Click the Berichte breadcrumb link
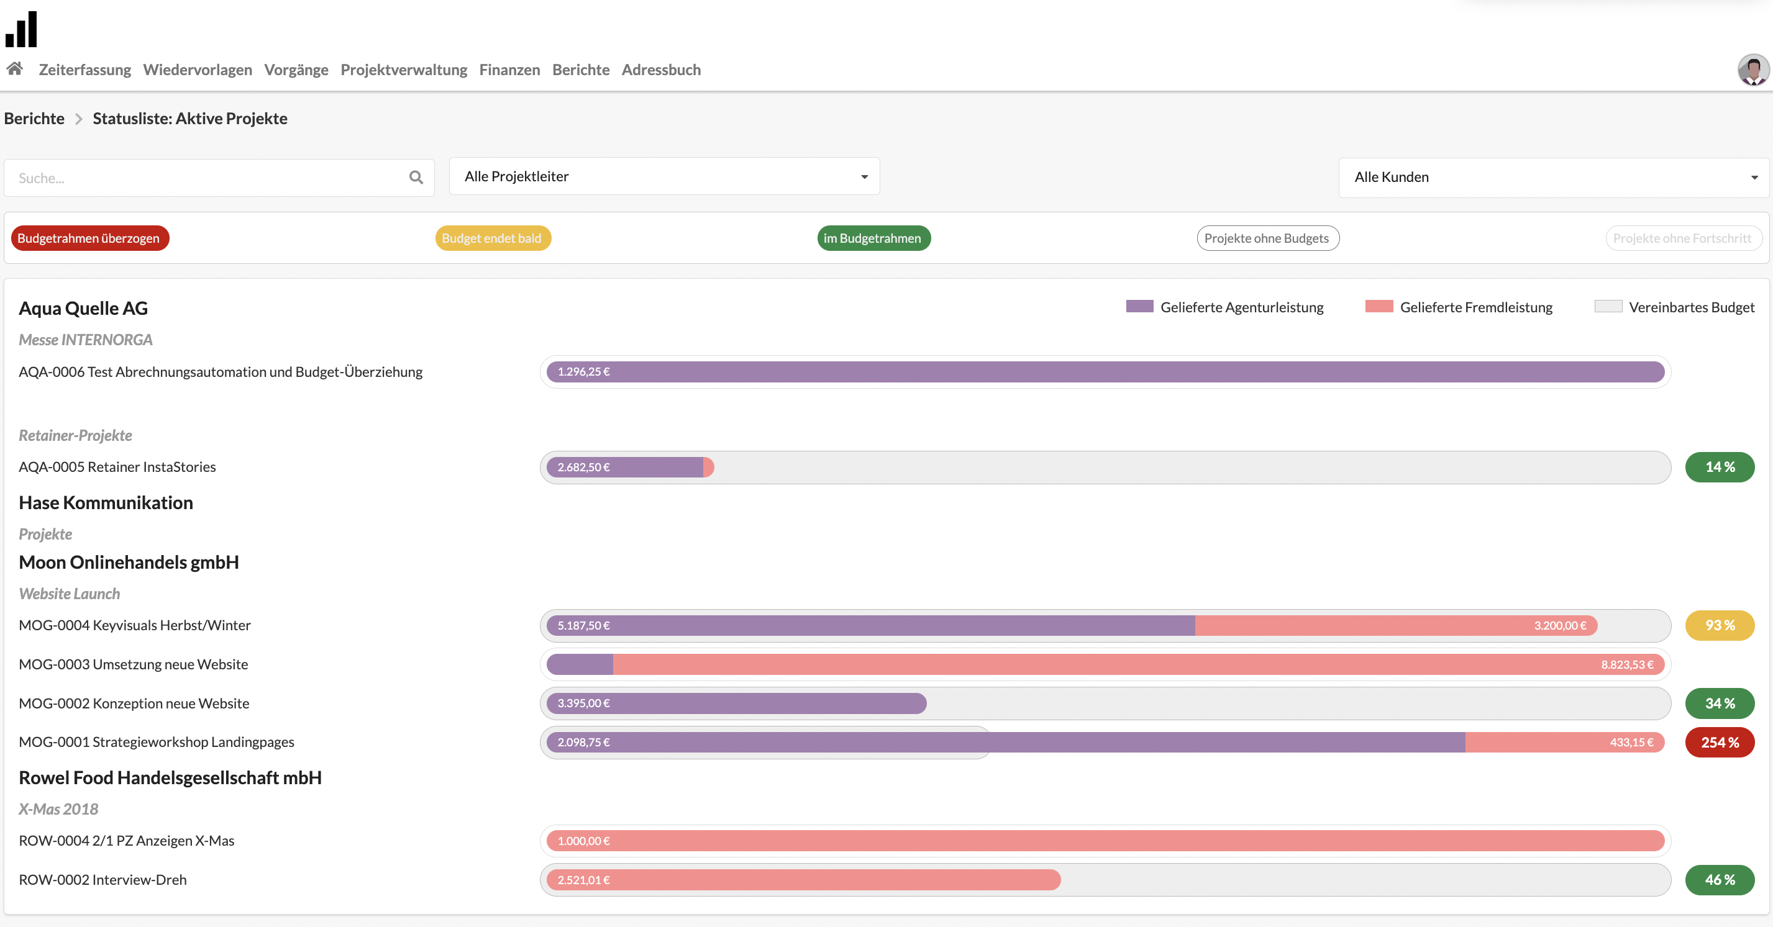Viewport: 1773px width, 927px height. pos(34,119)
